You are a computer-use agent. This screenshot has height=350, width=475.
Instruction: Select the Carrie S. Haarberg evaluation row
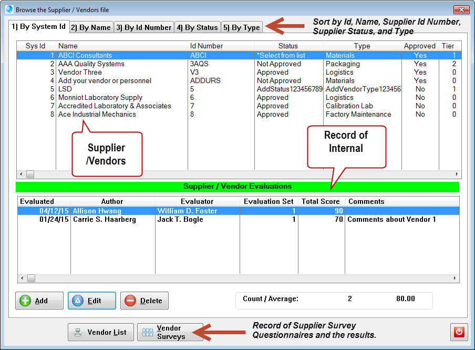(104, 219)
